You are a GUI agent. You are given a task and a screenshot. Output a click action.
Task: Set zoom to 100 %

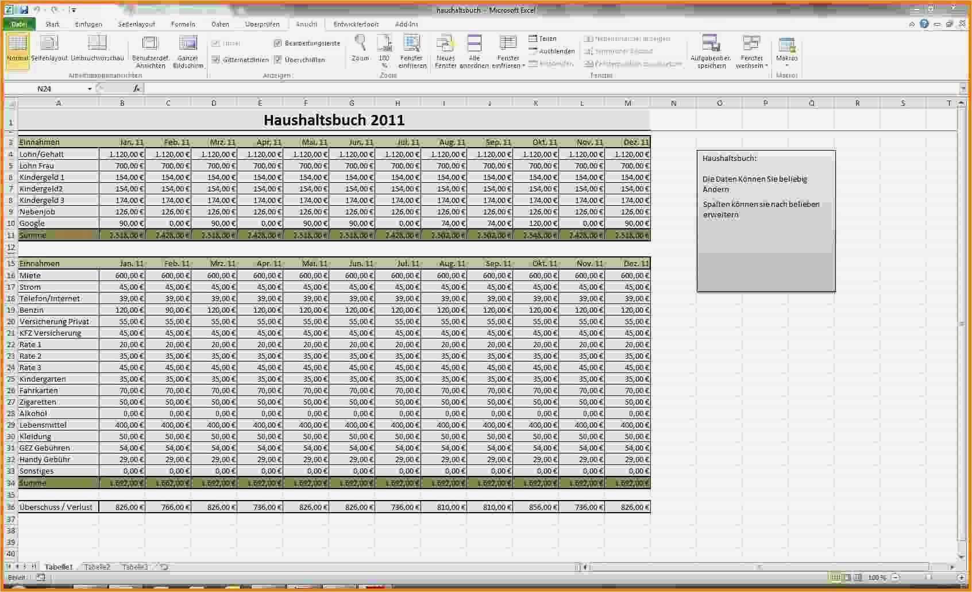[x=384, y=51]
